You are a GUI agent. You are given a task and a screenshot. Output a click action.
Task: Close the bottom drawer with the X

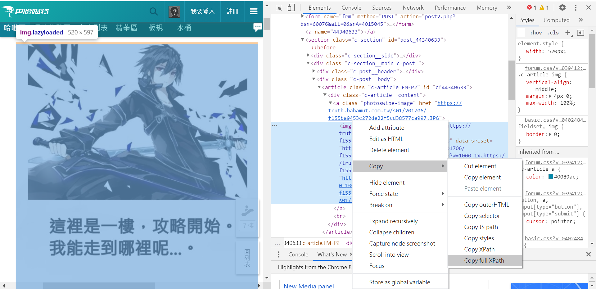tap(588, 254)
